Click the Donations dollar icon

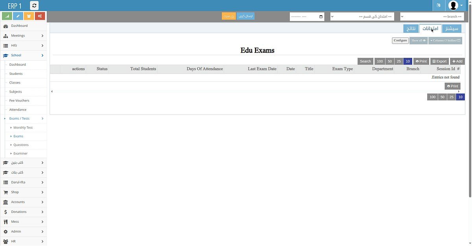pyautogui.click(x=6, y=212)
